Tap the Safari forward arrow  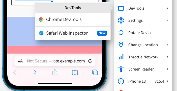pos(35,73)
